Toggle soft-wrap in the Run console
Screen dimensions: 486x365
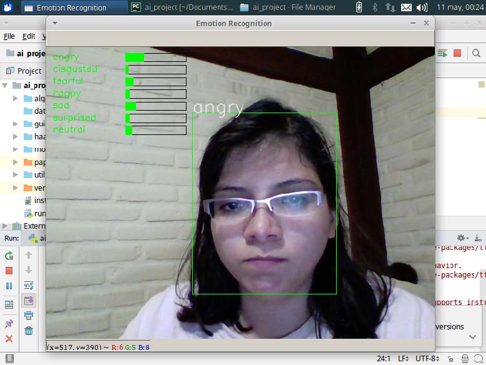(x=29, y=286)
